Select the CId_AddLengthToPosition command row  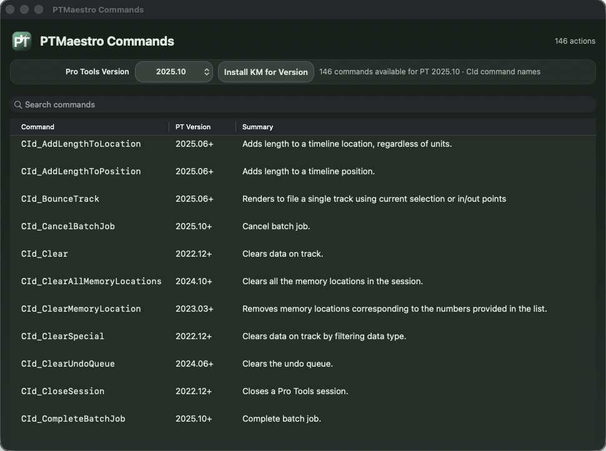[x=303, y=171]
